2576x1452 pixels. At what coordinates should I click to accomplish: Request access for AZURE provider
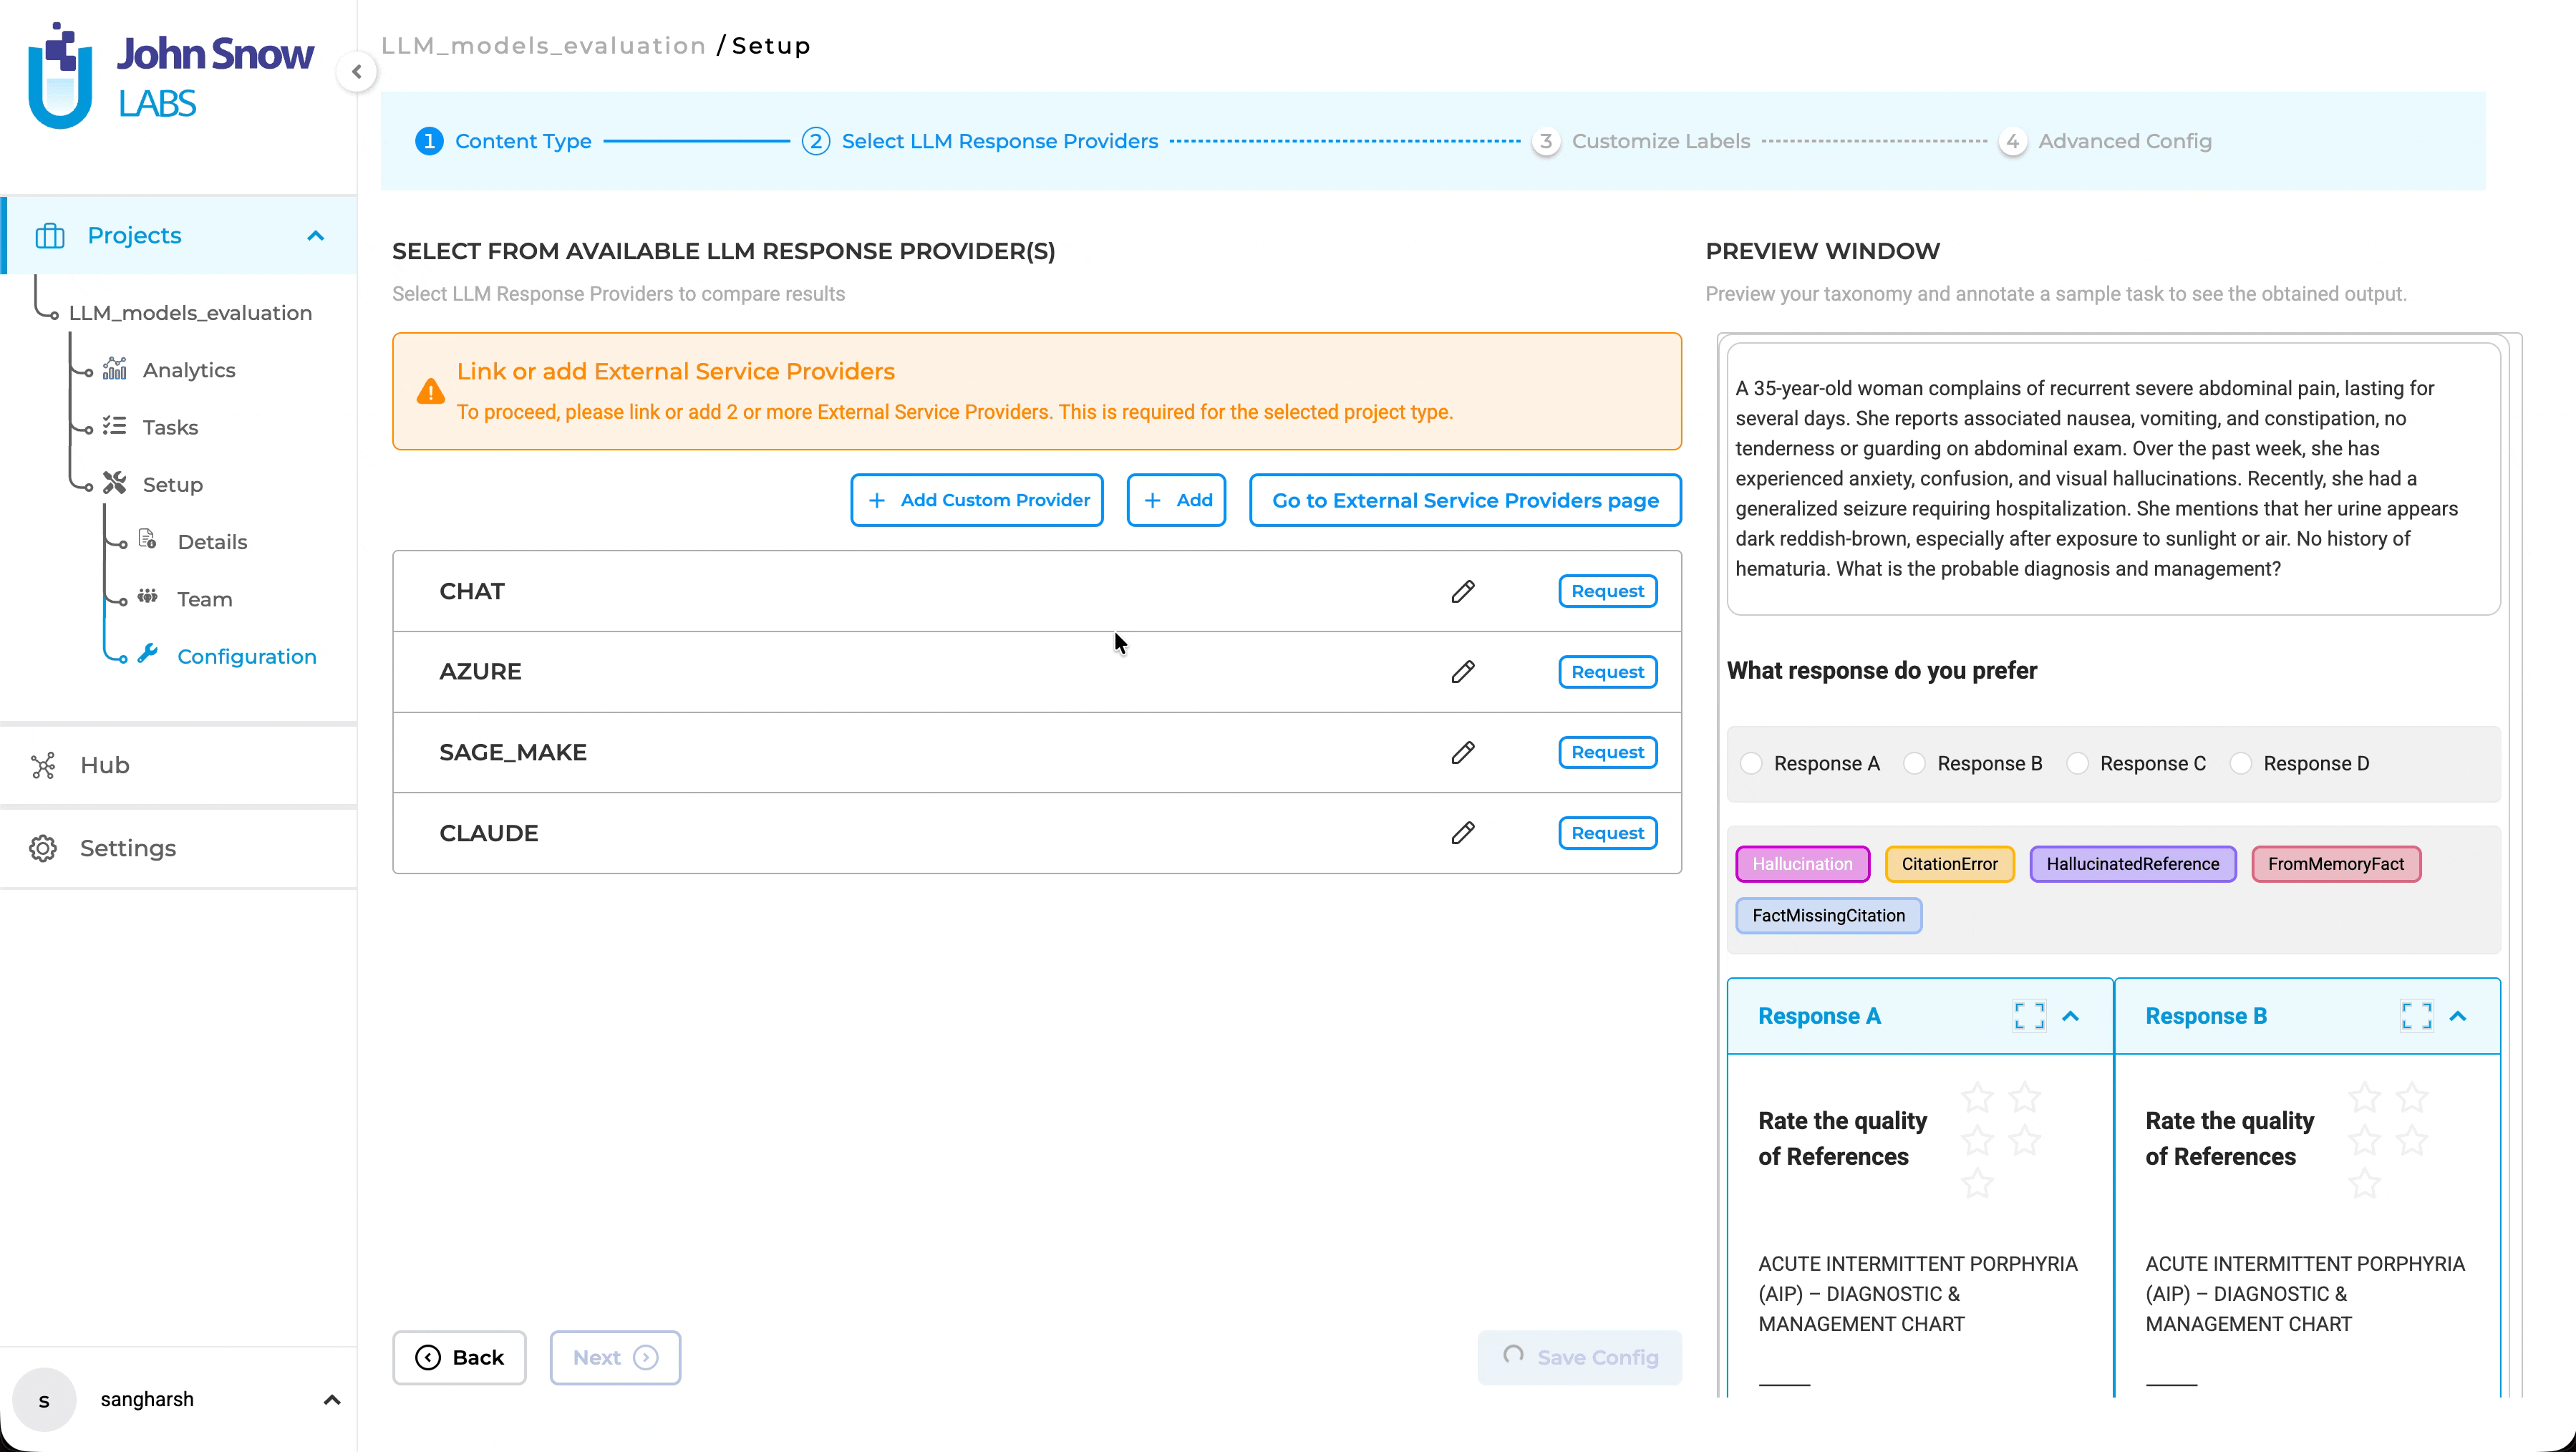[x=1607, y=672]
